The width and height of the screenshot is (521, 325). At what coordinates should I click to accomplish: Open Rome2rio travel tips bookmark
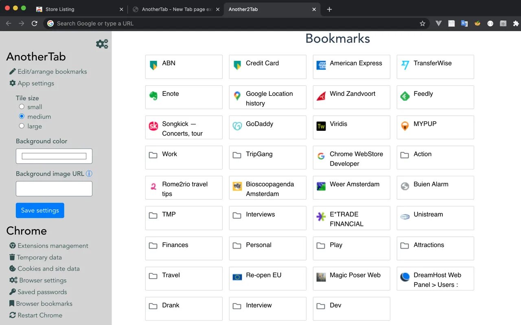tap(184, 188)
